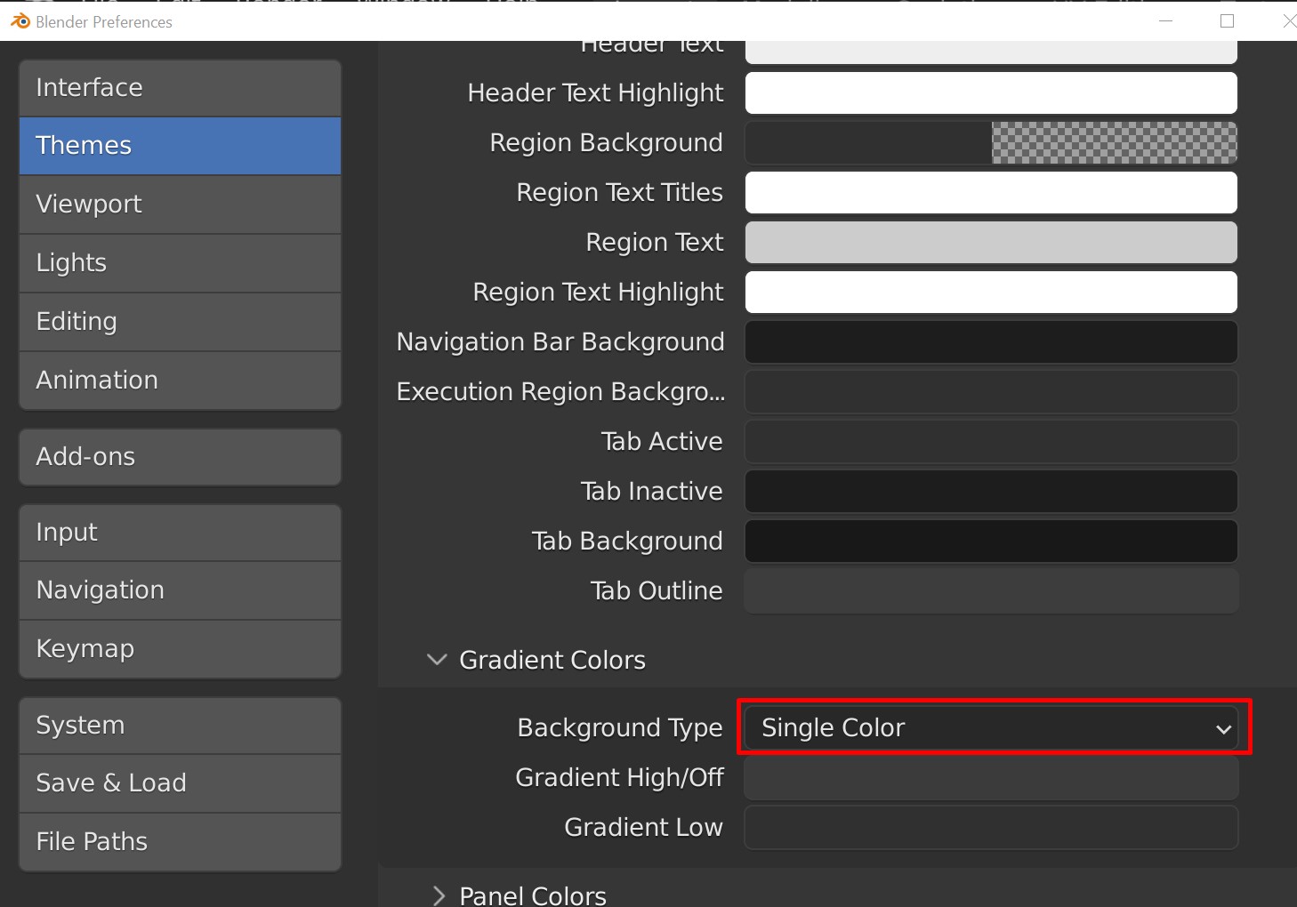Image resolution: width=1297 pixels, height=907 pixels.
Task: Click the Gradient High/Off color swatch
Action: point(991,778)
